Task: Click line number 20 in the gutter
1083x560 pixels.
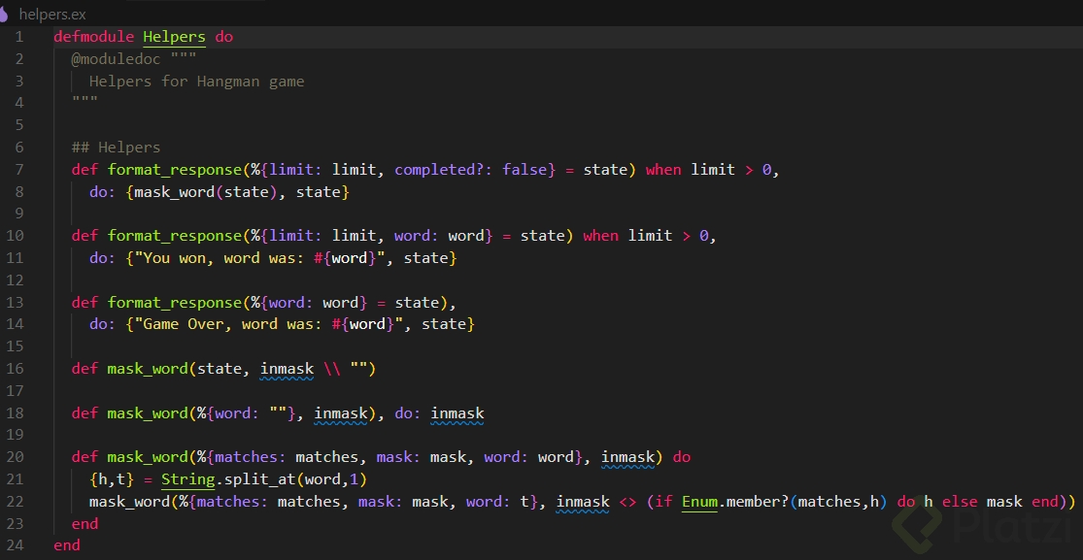Action: click(x=16, y=457)
